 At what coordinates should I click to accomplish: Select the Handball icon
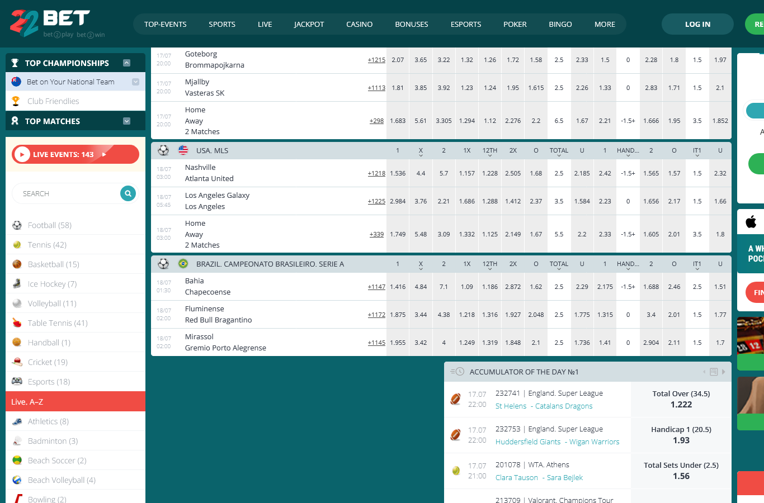[17, 343]
